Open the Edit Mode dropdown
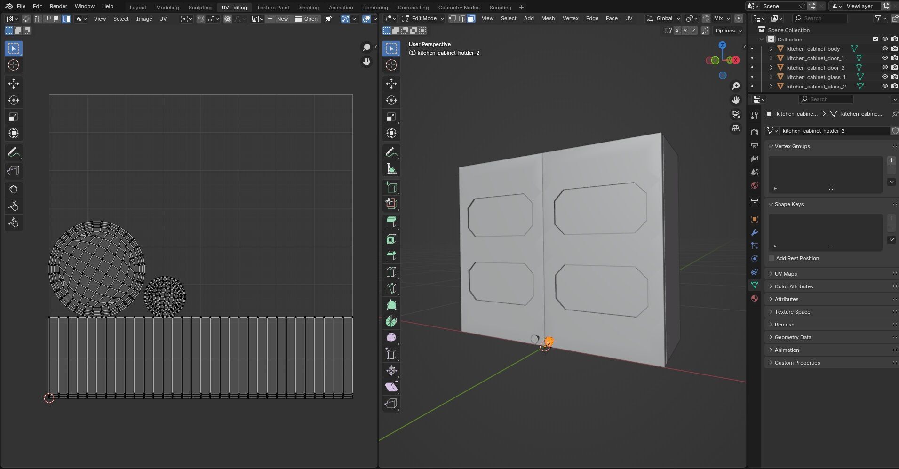 coord(423,18)
